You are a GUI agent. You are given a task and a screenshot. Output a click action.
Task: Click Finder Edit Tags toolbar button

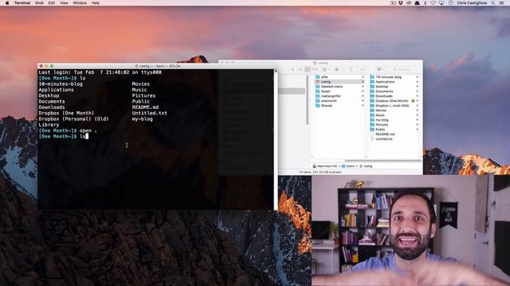[x=363, y=69]
